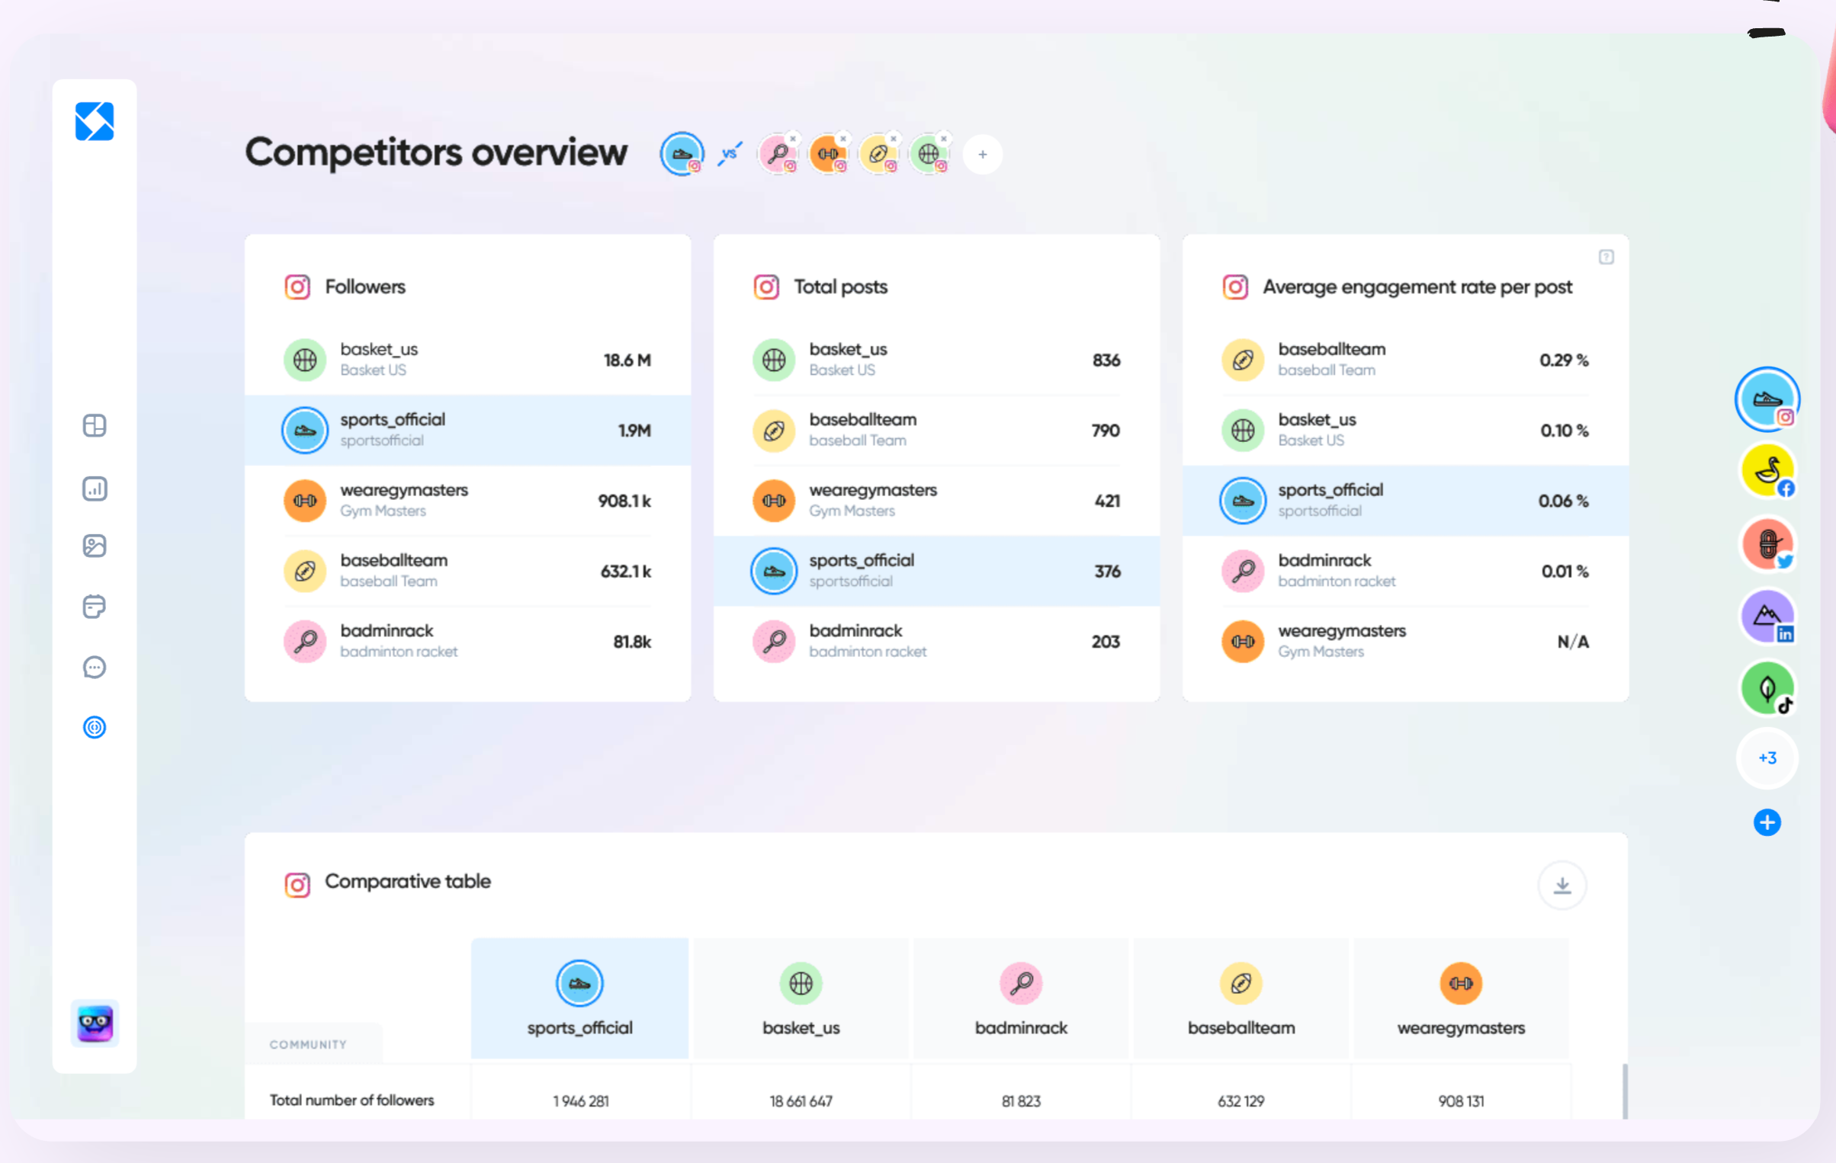Click the 1 946 281 followers cell

(x=580, y=1101)
